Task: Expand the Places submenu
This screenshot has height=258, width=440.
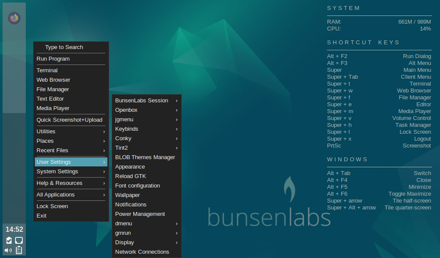Action: [71, 141]
